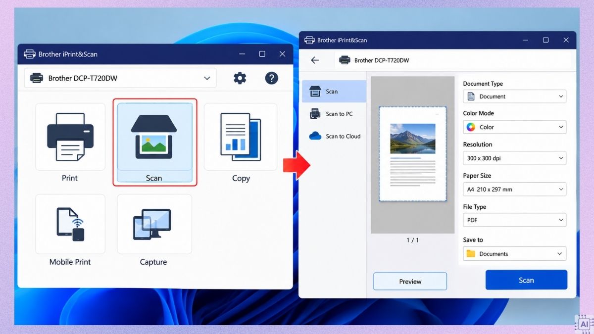The height and width of the screenshot is (334, 594).
Task: Open the Paper Size A4 dropdown
Action: [514, 189]
